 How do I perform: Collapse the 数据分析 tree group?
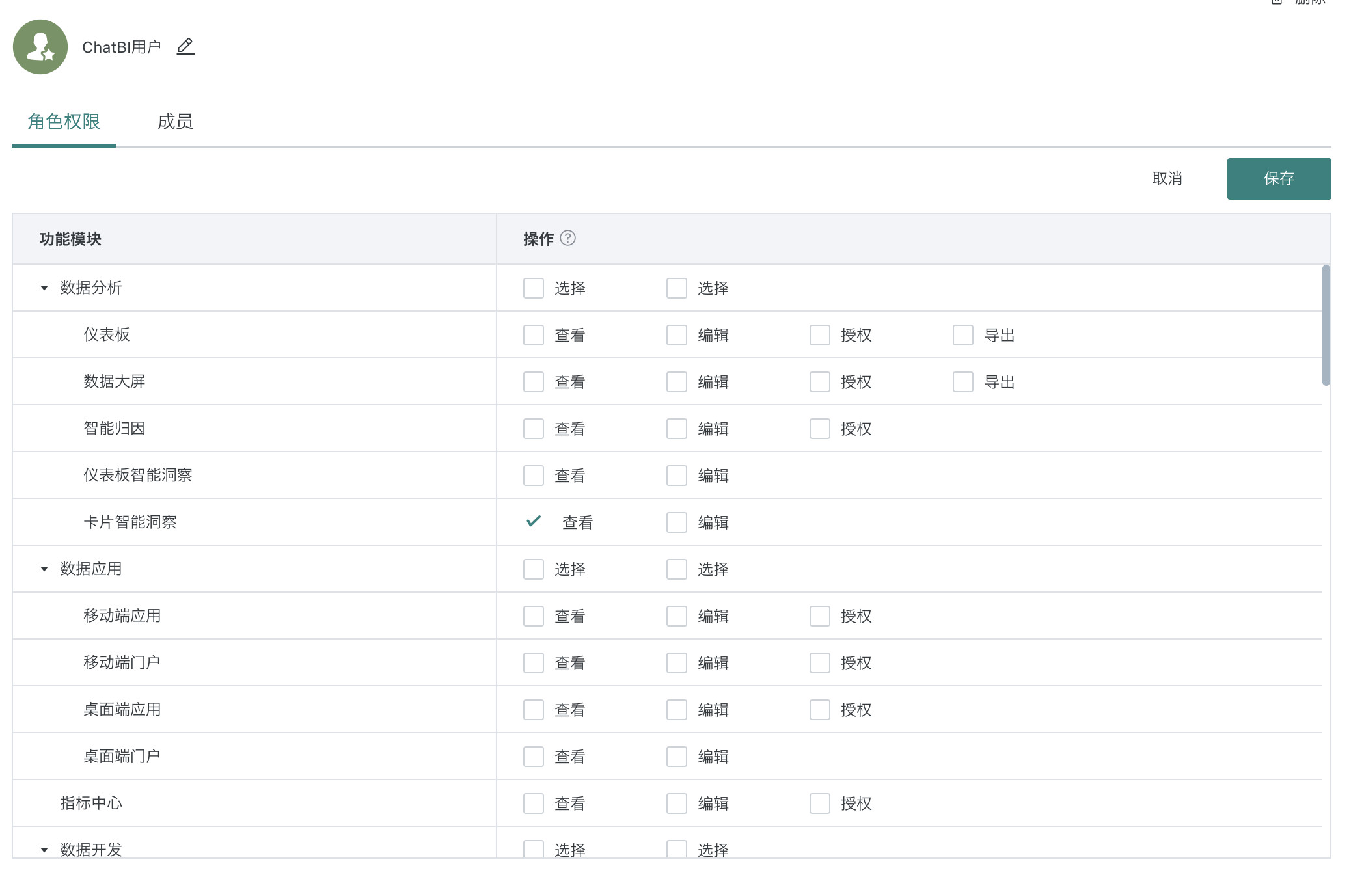point(44,288)
